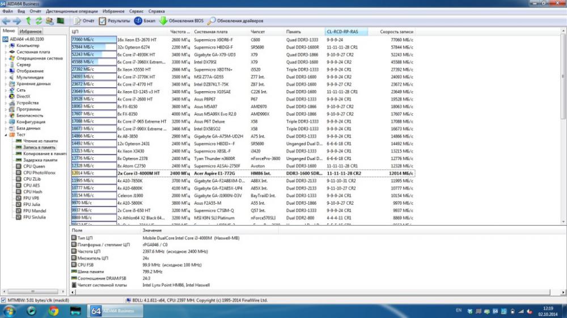Sort by Системная плата column header

pos(220,32)
